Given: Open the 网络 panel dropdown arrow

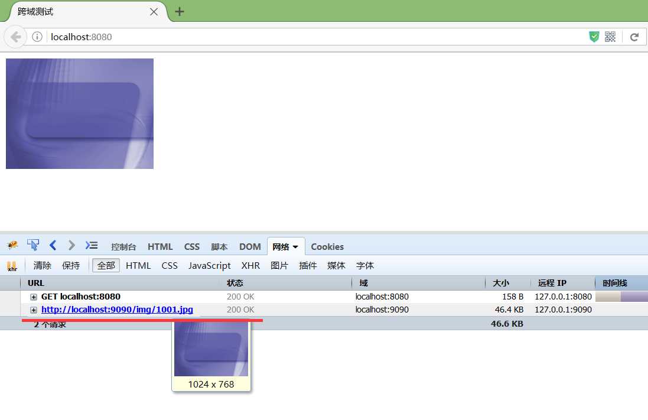Looking at the screenshot, I should pyautogui.click(x=295, y=247).
